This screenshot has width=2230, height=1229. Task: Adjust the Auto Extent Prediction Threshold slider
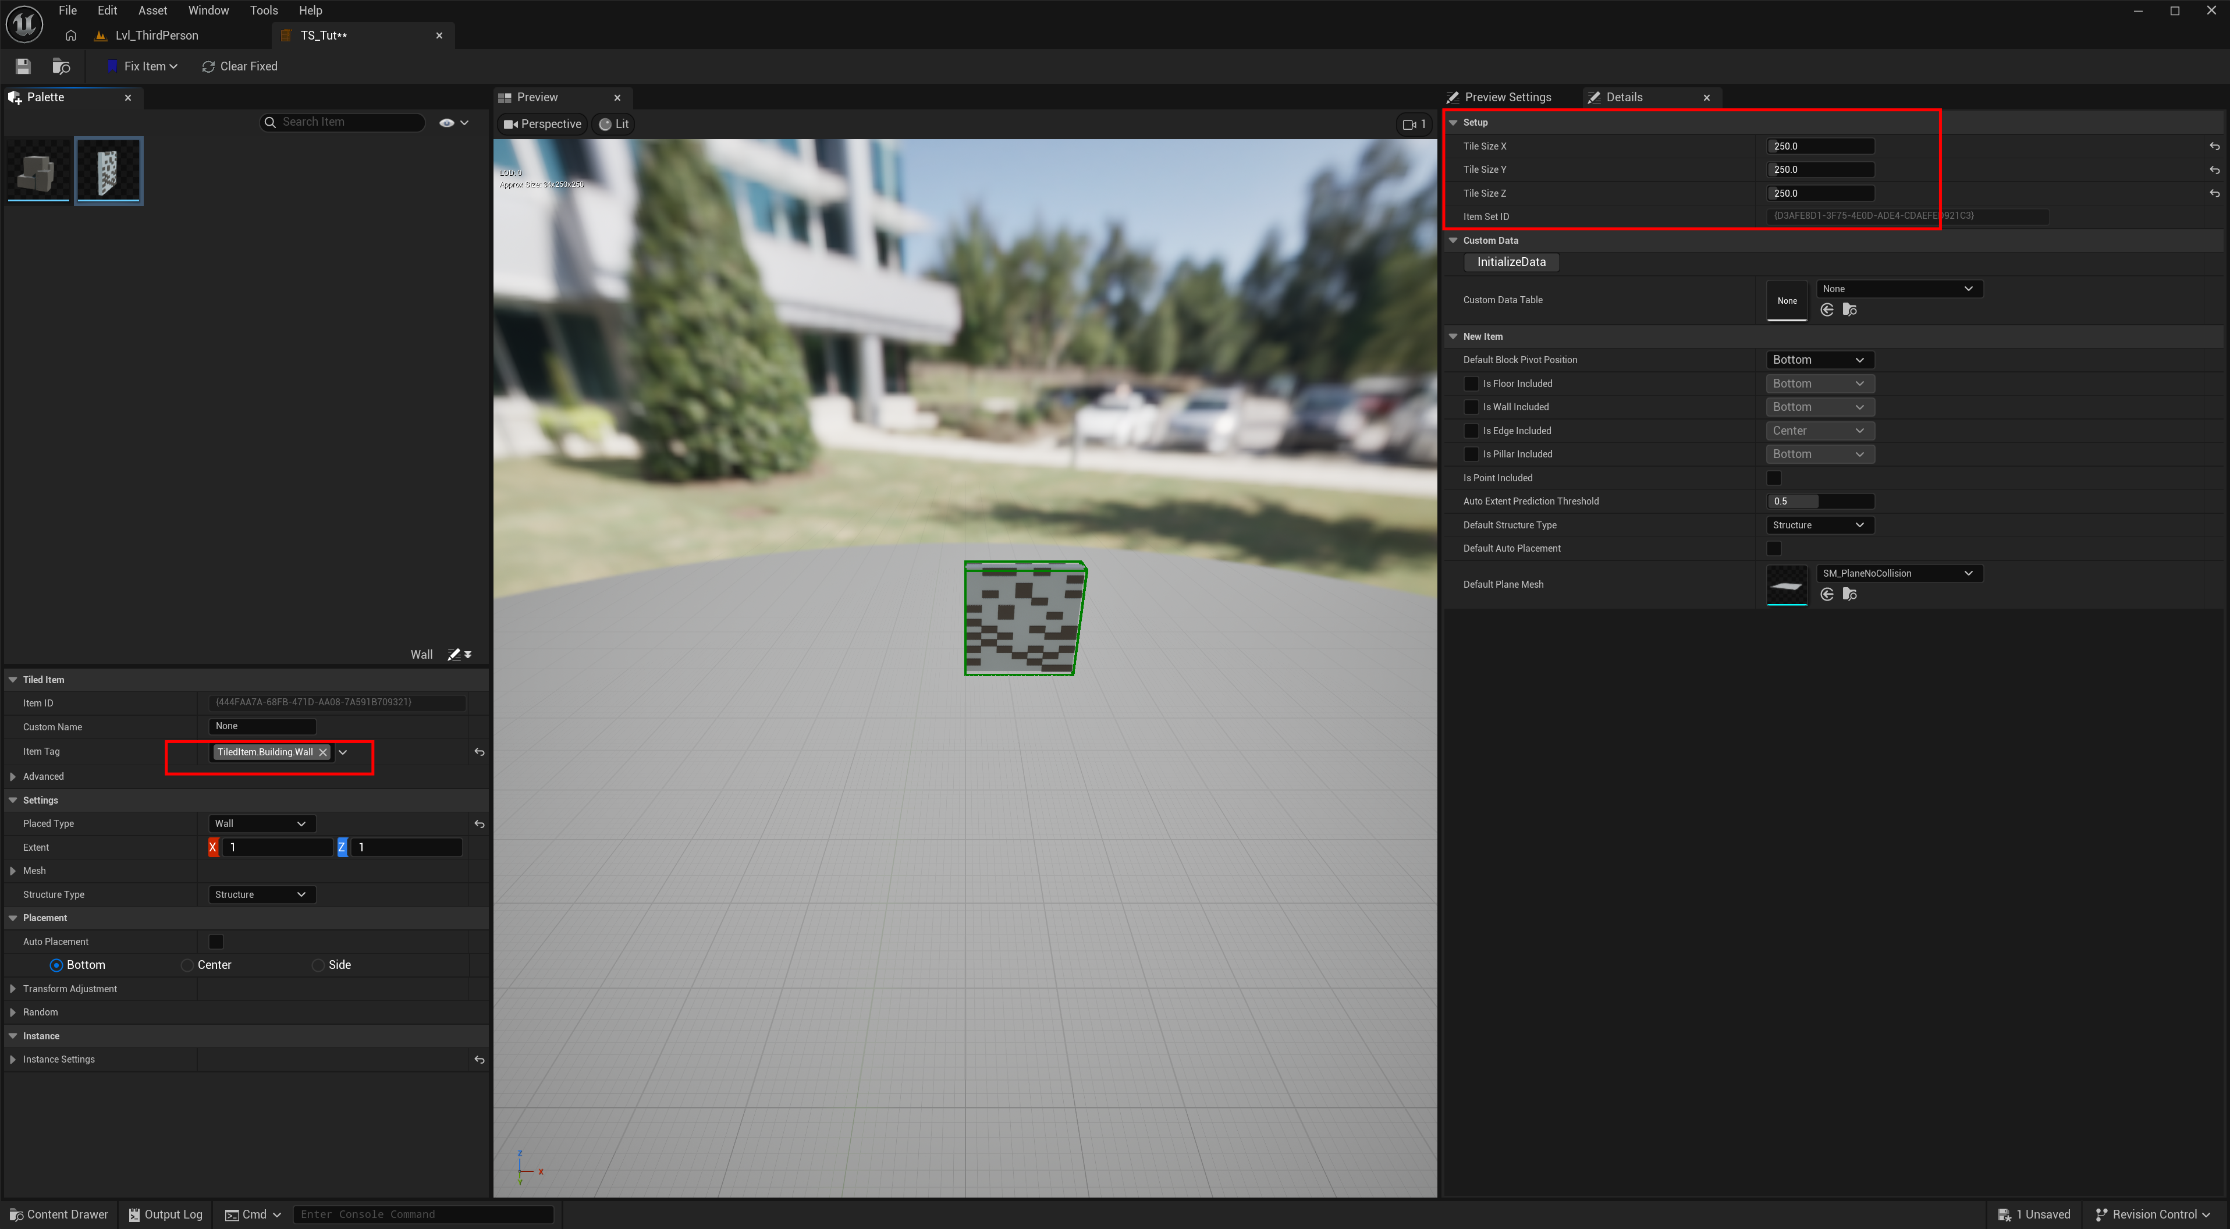(1819, 501)
